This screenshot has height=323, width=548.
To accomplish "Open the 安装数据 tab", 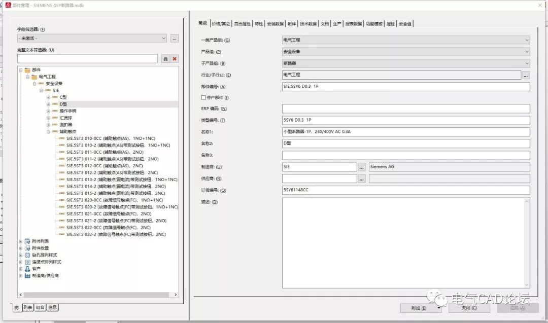I will click(275, 24).
